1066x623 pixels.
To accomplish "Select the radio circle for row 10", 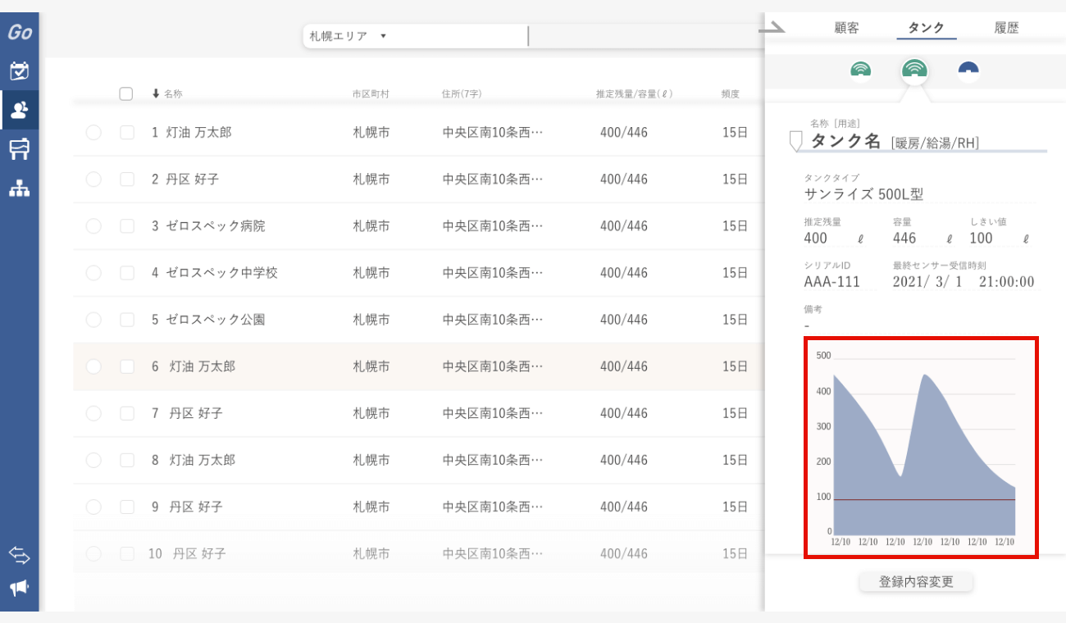I will point(93,553).
